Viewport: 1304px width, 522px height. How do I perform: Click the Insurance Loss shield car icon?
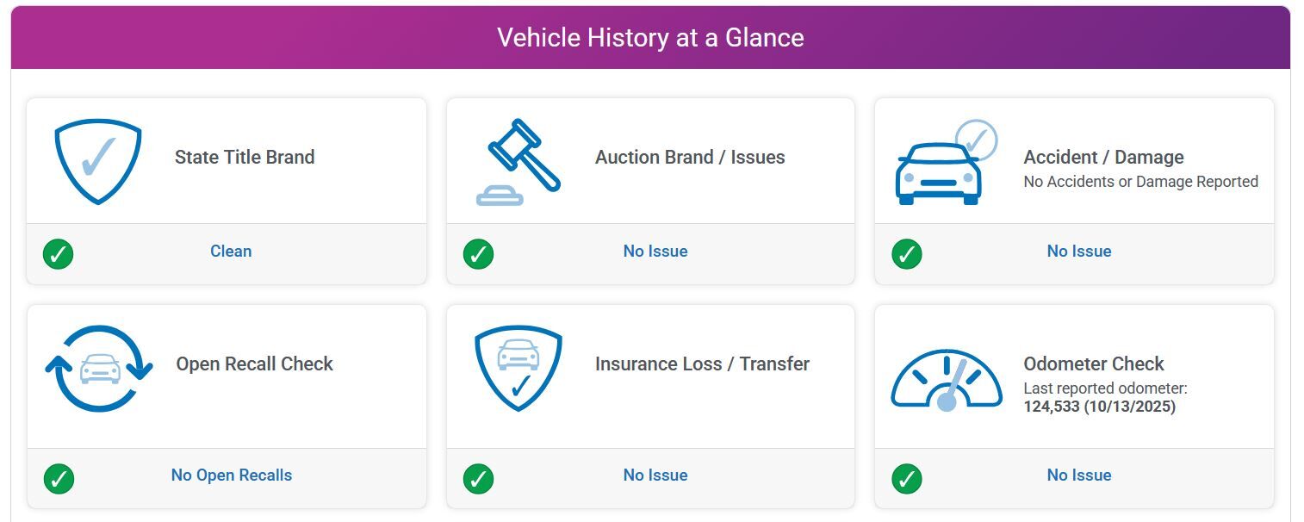coord(518,367)
